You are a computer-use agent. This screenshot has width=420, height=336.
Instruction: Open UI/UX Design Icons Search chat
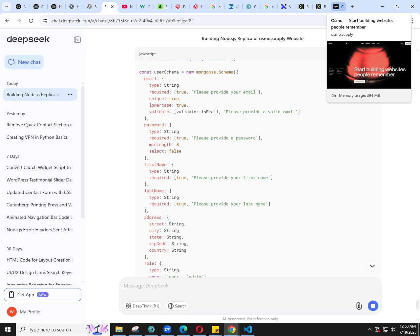tap(39, 272)
